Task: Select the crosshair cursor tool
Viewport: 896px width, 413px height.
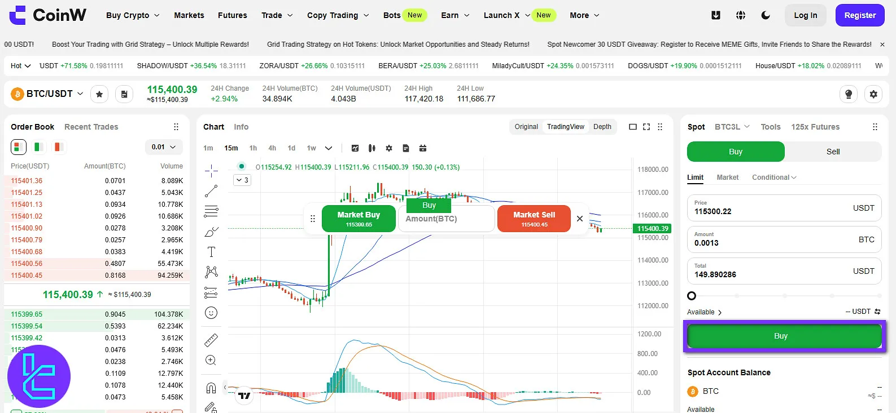Action: coord(211,171)
